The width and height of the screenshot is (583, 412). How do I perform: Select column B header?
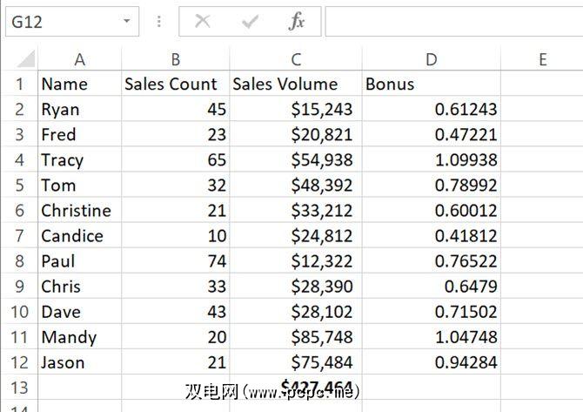coord(175,59)
